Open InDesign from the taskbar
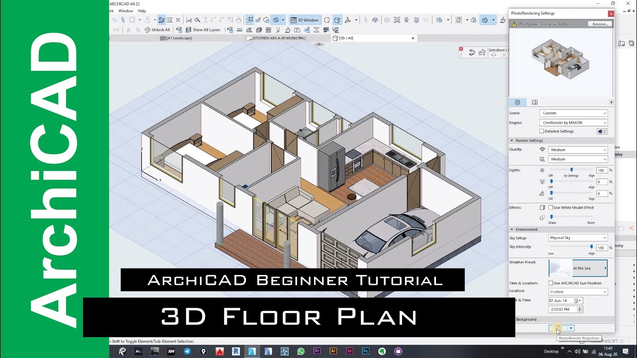Viewport: 637px width, 358px height. point(349,351)
